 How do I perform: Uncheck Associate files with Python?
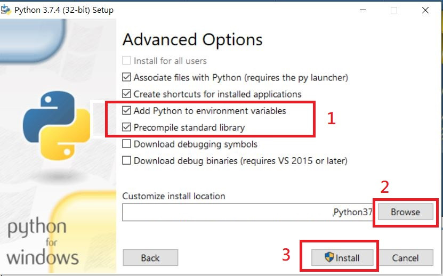(x=127, y=78)
